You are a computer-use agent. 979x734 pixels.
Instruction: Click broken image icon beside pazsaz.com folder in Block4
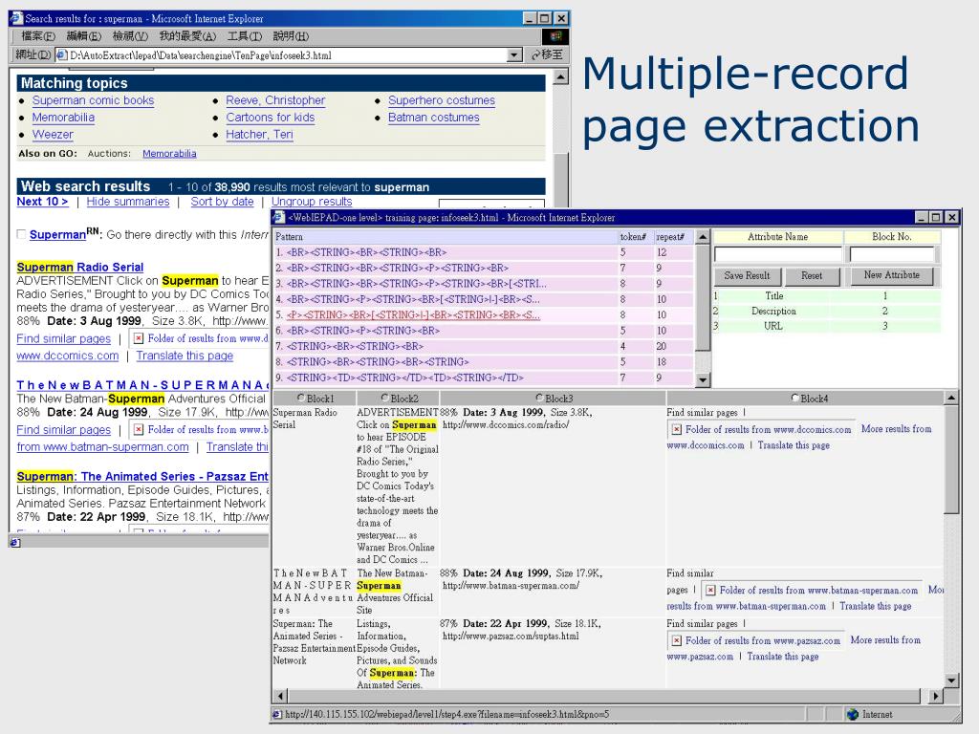click(x=677, y=640)
